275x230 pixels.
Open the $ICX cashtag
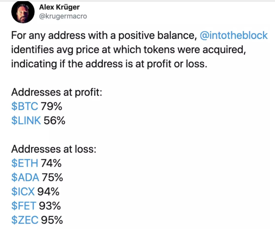(23, 191)
